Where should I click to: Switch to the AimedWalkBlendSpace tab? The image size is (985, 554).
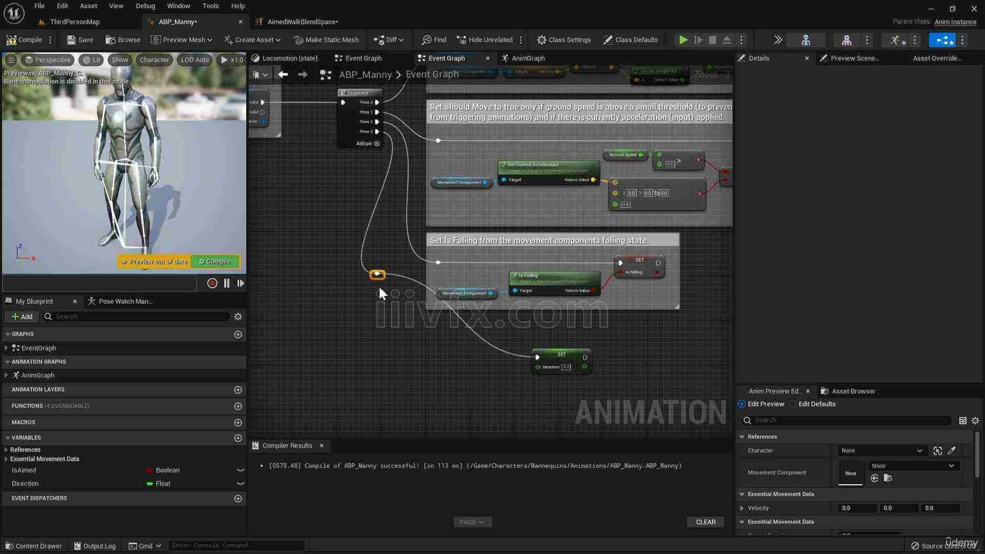(302, 22)
